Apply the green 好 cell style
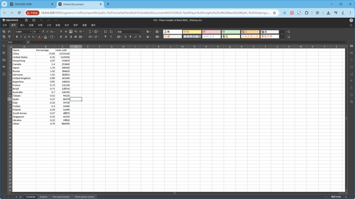The image size is (355, 199). tap(231, 32)
